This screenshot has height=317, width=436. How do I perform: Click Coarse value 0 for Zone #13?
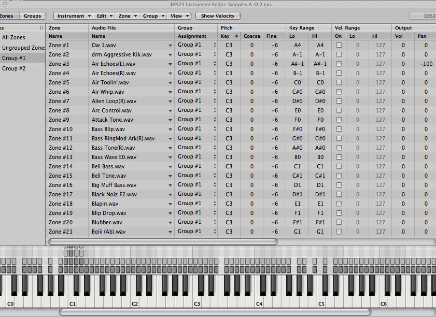(x=251, y=157)
